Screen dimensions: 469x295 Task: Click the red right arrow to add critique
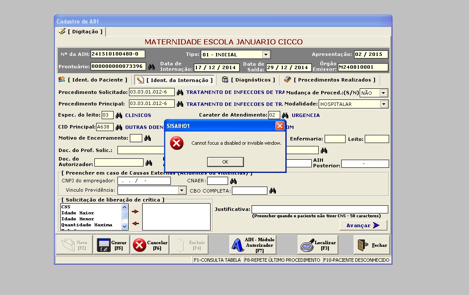pyautogui.click(x=135, y=211)
